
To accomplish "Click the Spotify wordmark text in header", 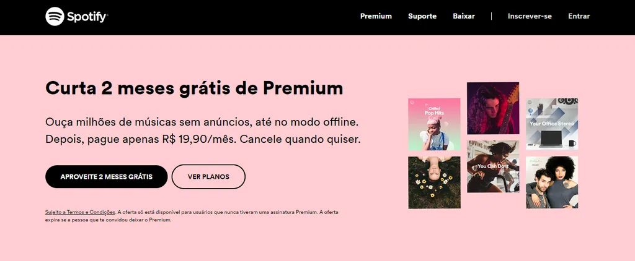I will [x=87, y=17].
